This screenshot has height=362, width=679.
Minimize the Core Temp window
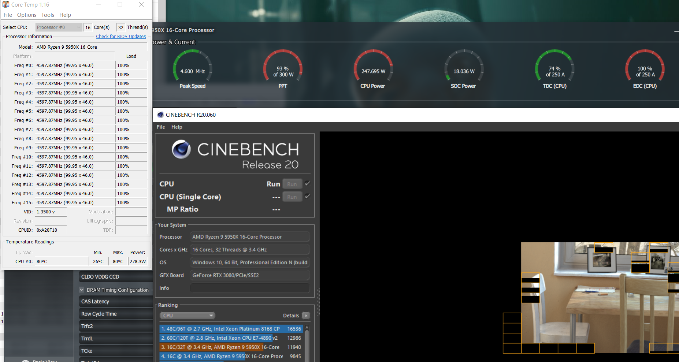click(99, 4)
